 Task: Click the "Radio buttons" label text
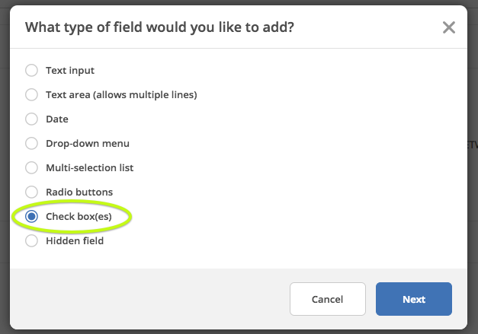coord(79,192)
